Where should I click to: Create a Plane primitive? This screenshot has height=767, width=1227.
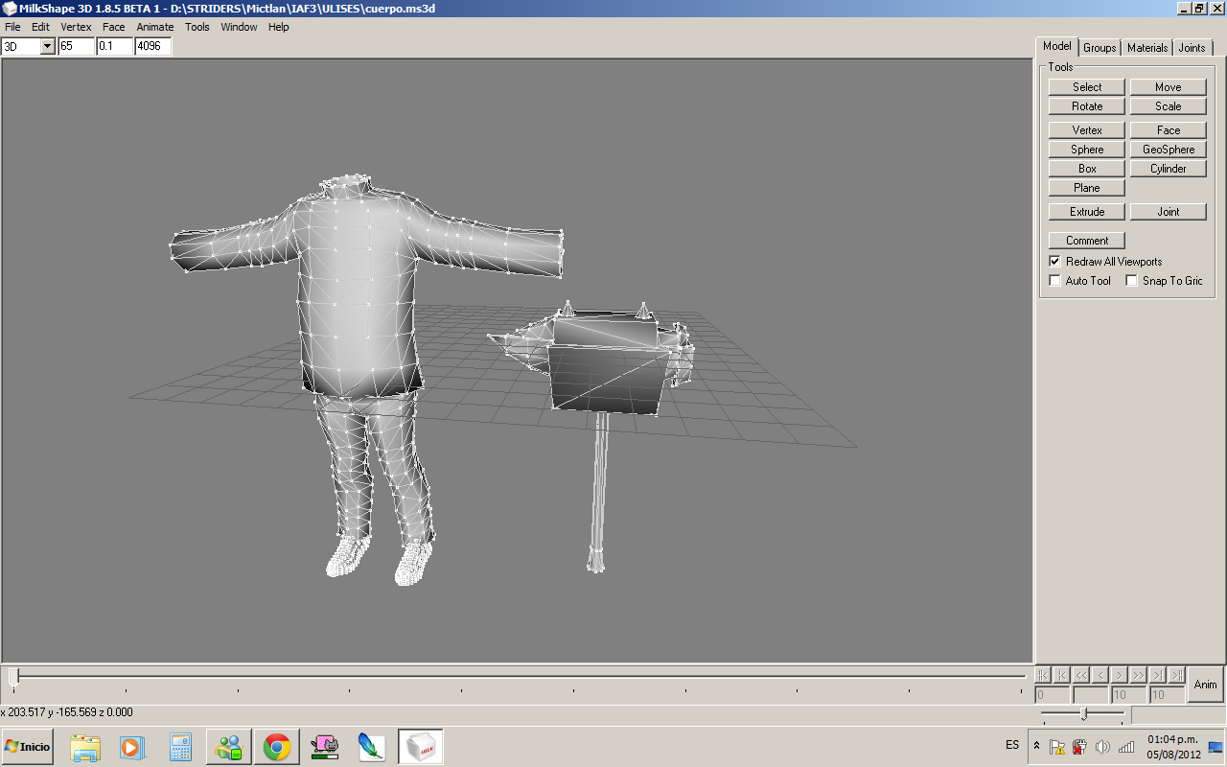pyautogui.click(x=1087, y=188)
